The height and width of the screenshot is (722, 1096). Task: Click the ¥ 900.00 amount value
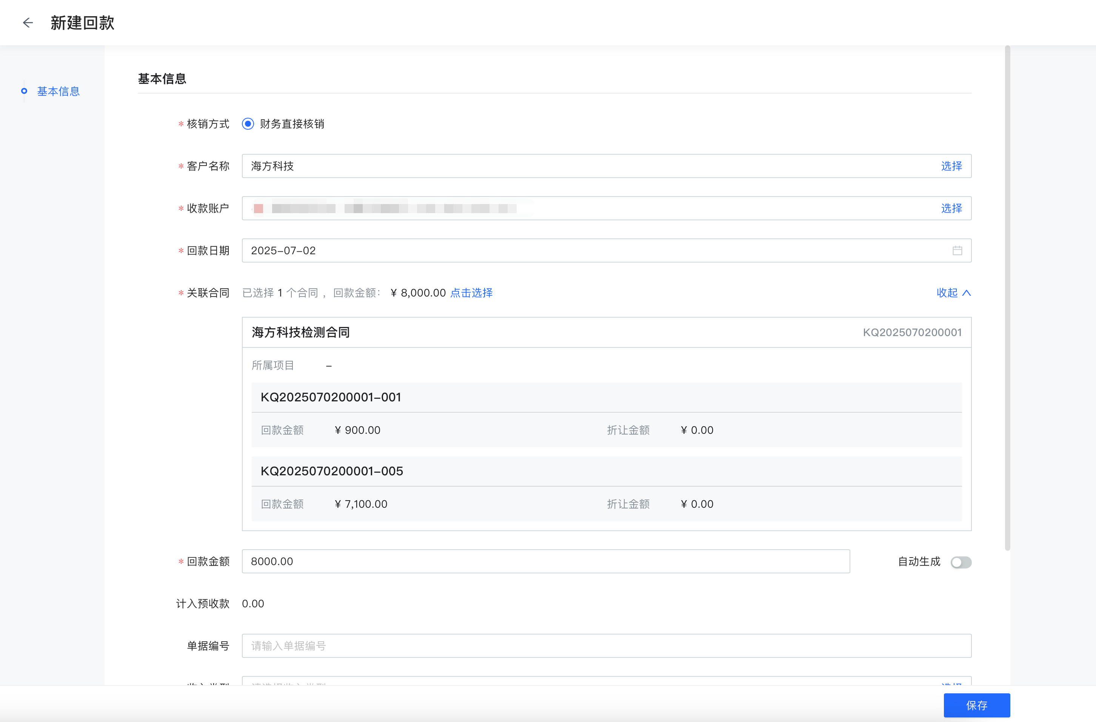(x=357, y=430)
